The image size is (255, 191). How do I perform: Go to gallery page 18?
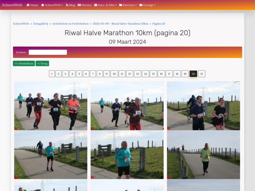177,74
